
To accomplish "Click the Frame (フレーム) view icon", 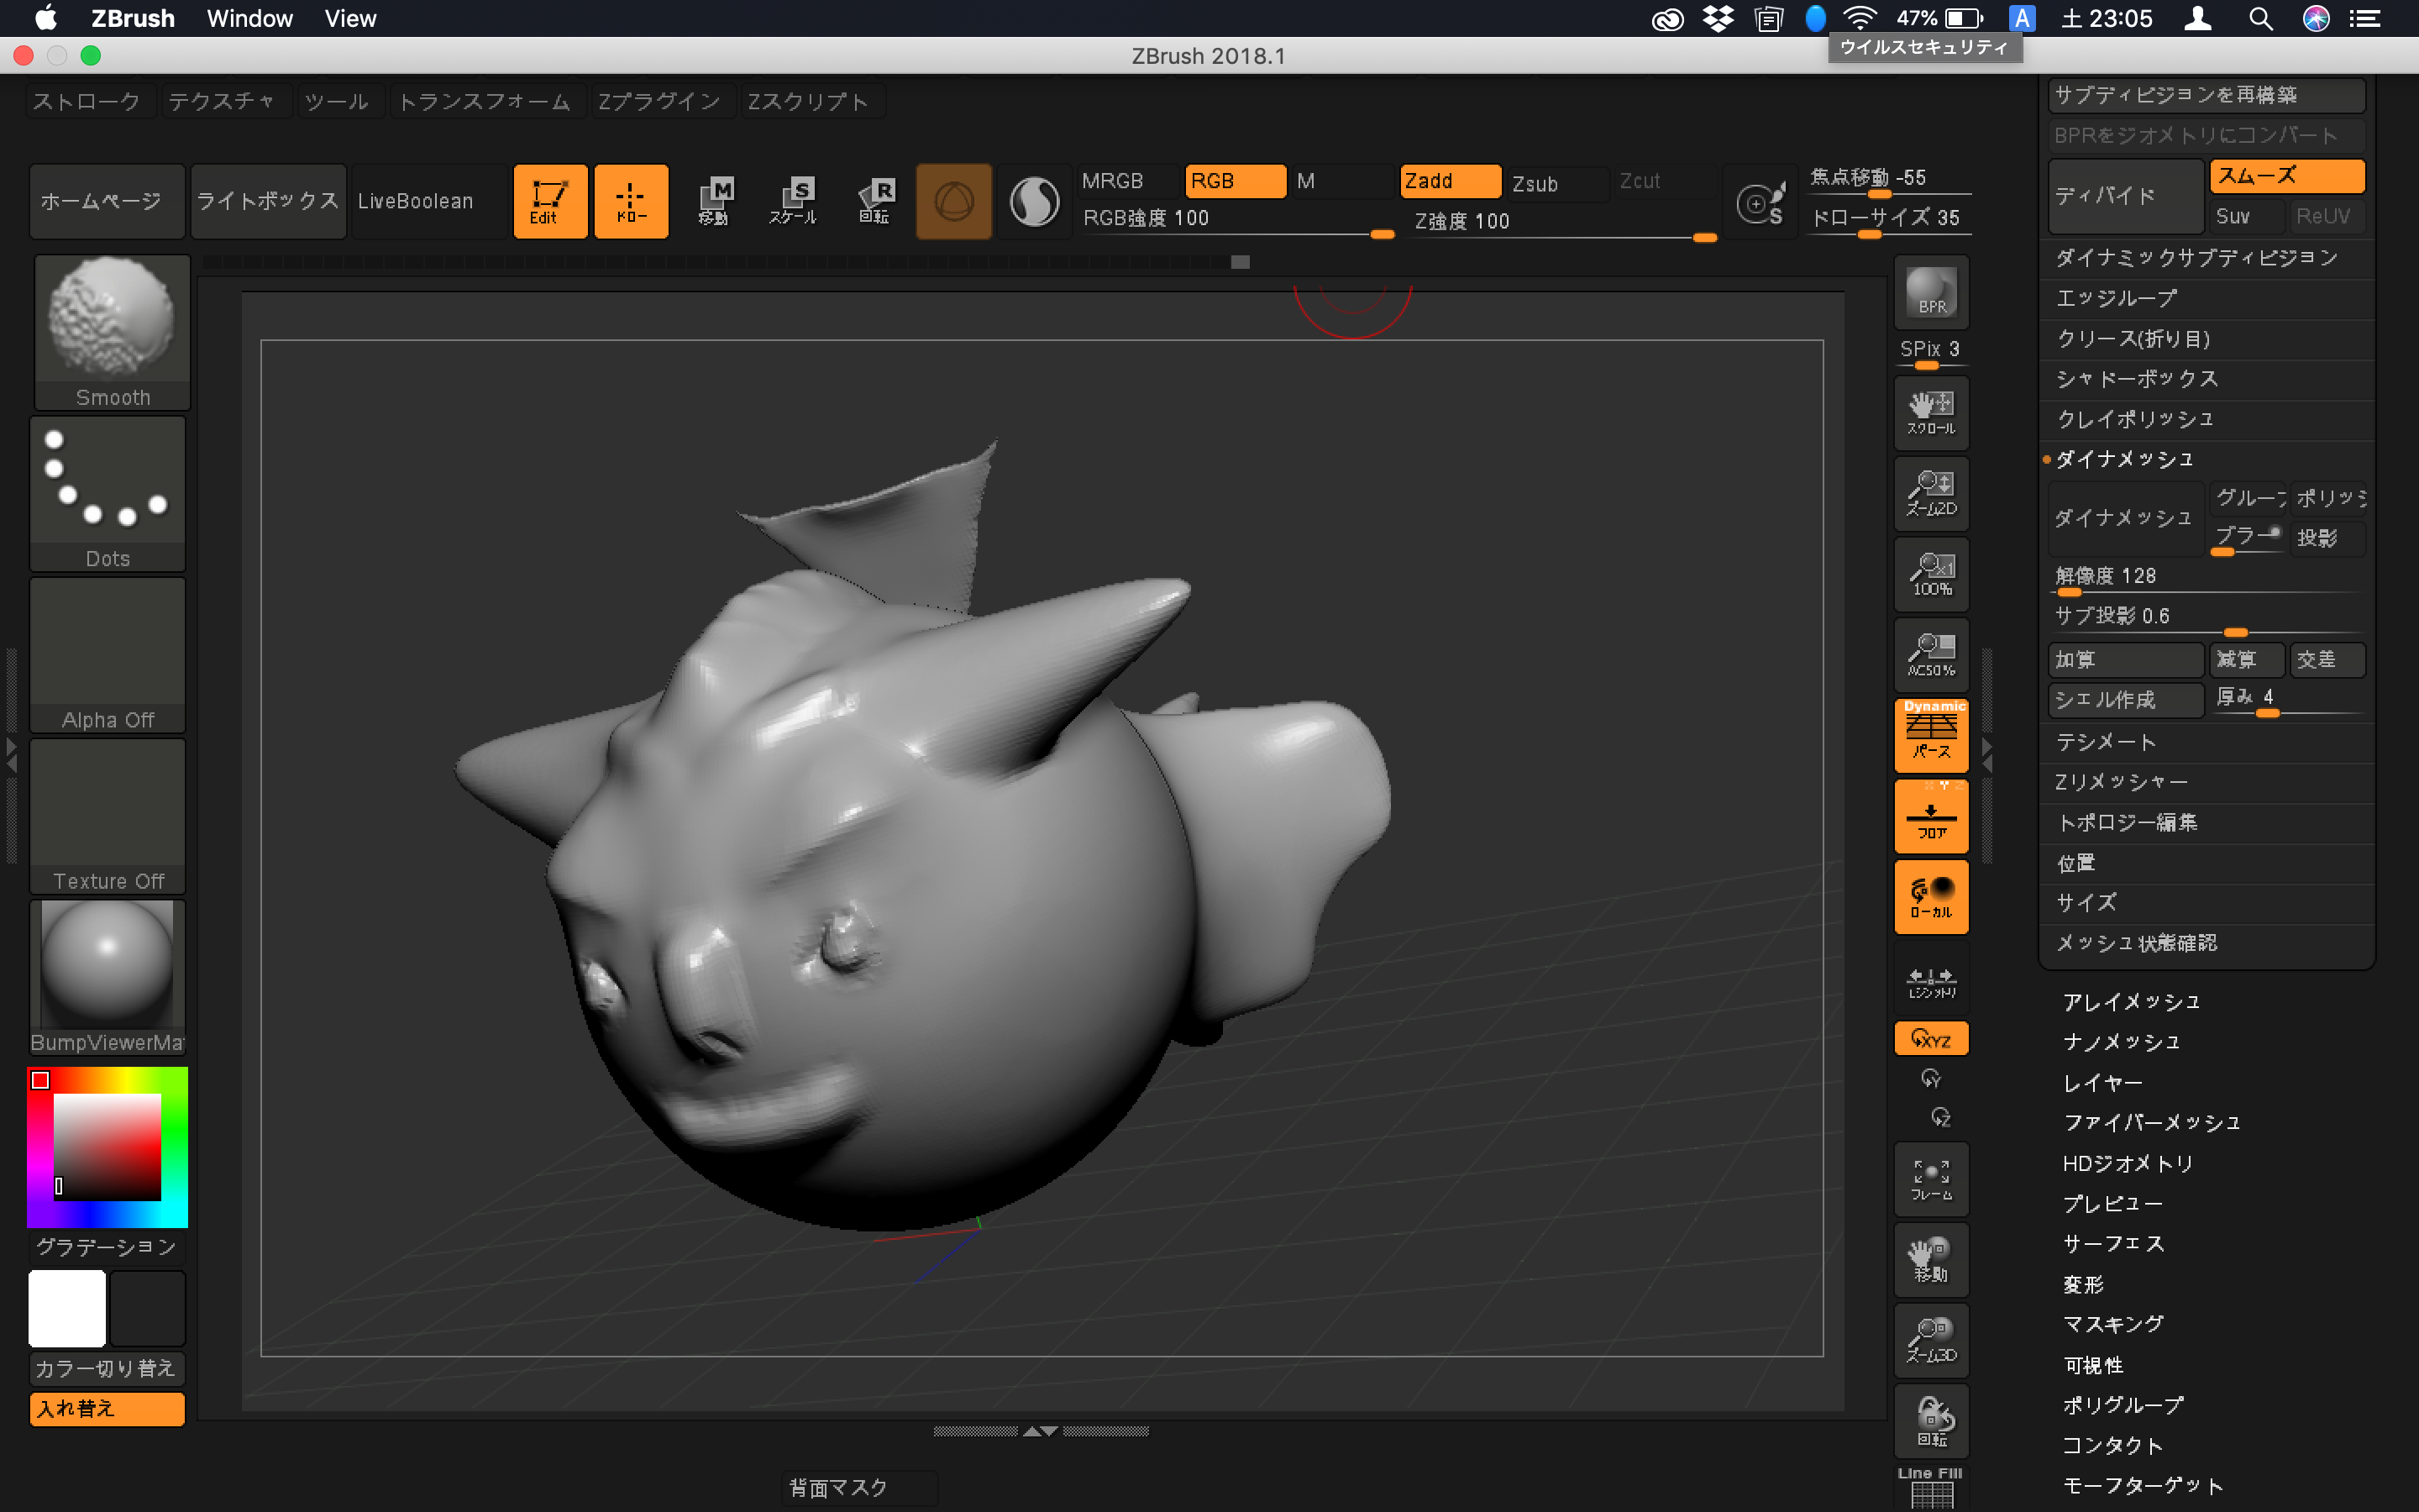I will (1930, 1179).
